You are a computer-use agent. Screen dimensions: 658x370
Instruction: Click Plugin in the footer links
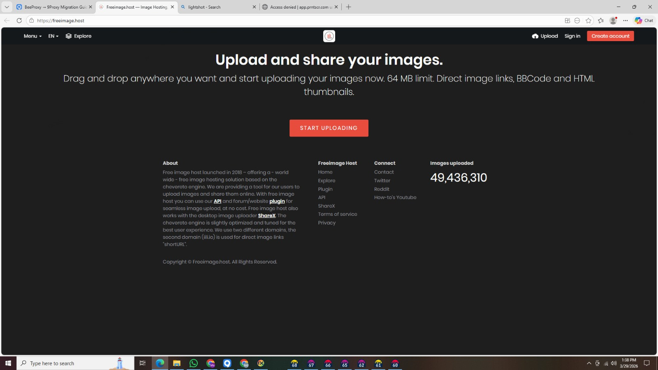[x=325, y=189]
